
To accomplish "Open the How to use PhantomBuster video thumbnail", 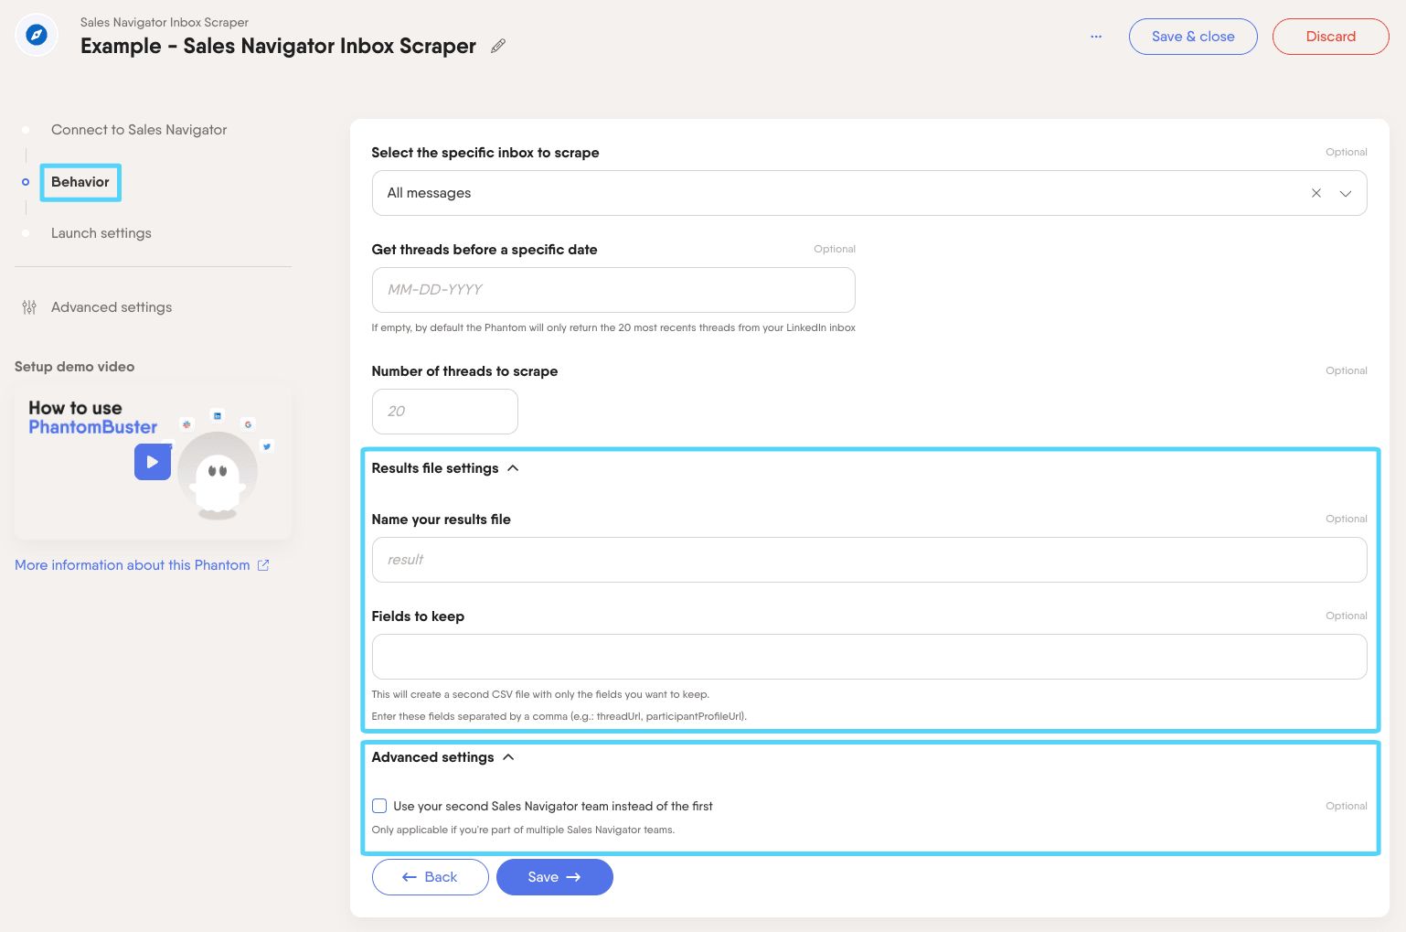I will 153,462.
